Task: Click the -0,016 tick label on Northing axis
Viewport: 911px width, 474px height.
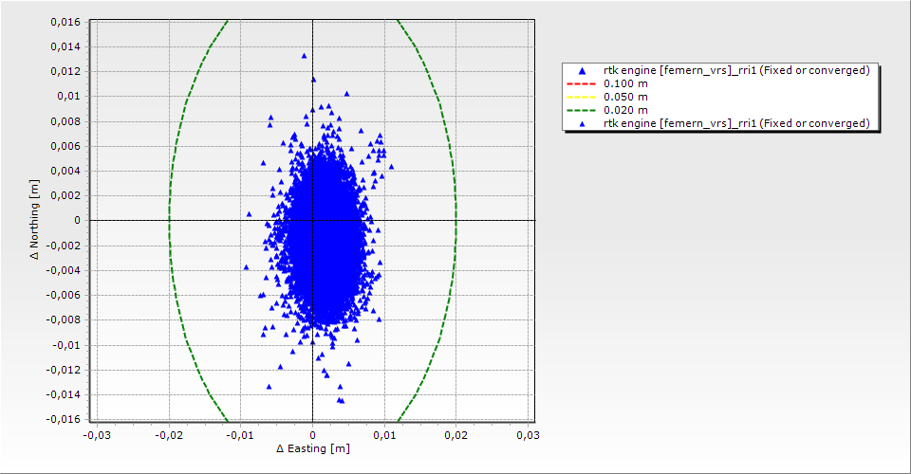Action: point(63,419)
